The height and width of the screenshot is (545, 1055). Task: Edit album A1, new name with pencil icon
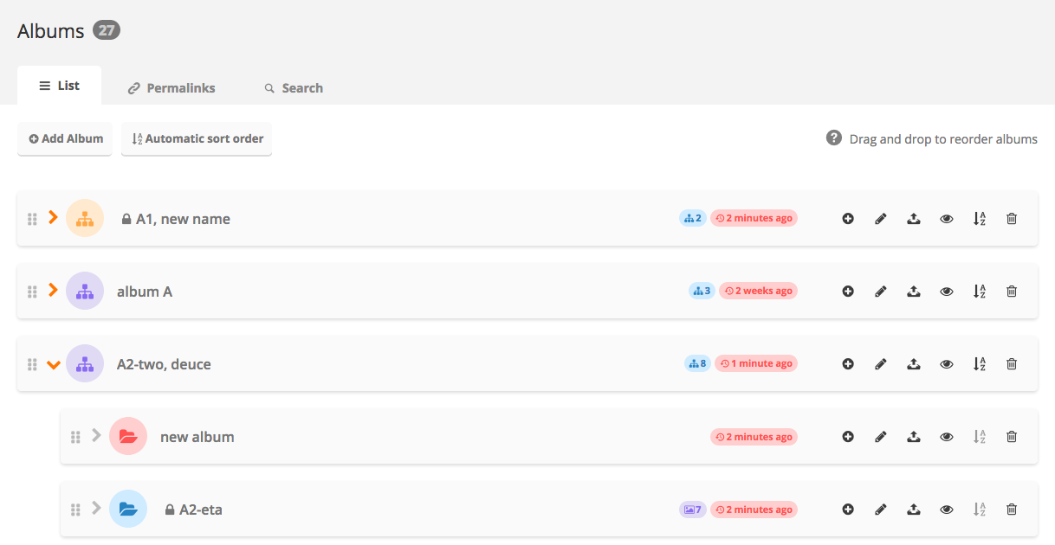(881, 219)
